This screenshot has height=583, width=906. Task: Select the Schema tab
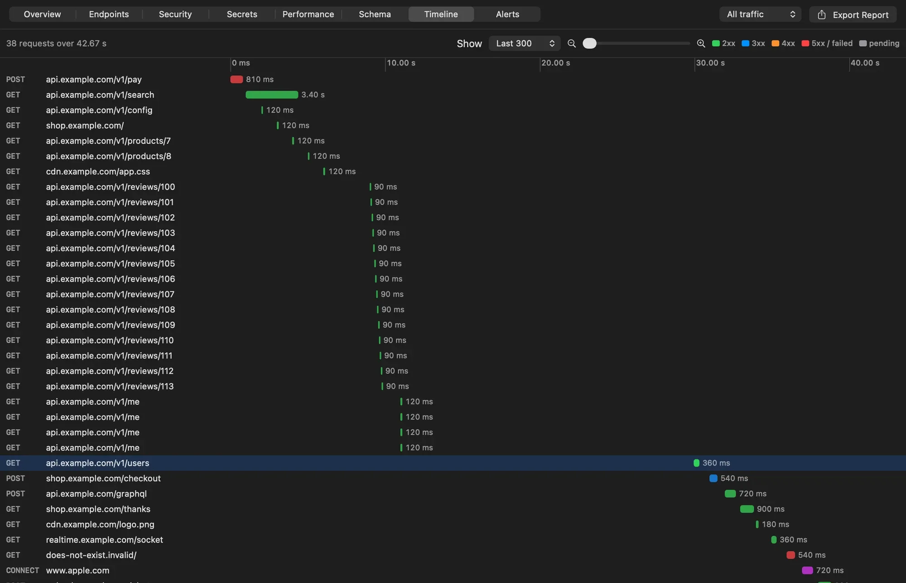(x=375, y=14)
